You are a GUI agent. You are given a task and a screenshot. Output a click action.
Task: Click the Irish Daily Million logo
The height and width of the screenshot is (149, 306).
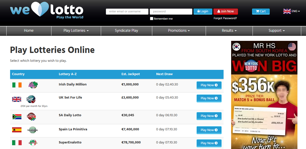33,85
